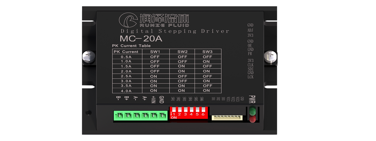Click the green terminal slot under A-
Viewport: 376px width, 141px height.
coord(137,116)
